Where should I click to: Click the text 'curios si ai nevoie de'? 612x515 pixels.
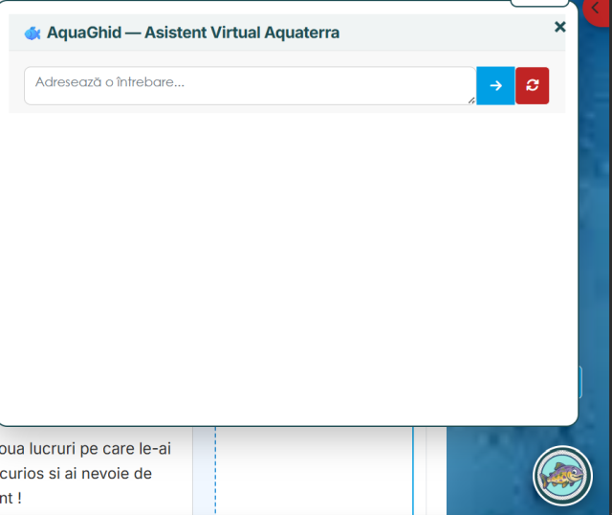[76, 474]
